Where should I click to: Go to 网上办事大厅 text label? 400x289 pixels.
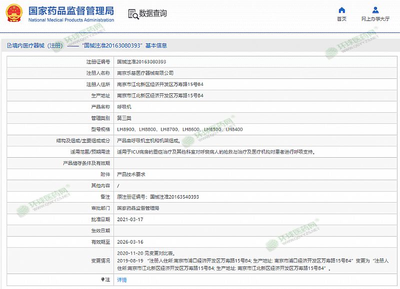click(375, 19)
